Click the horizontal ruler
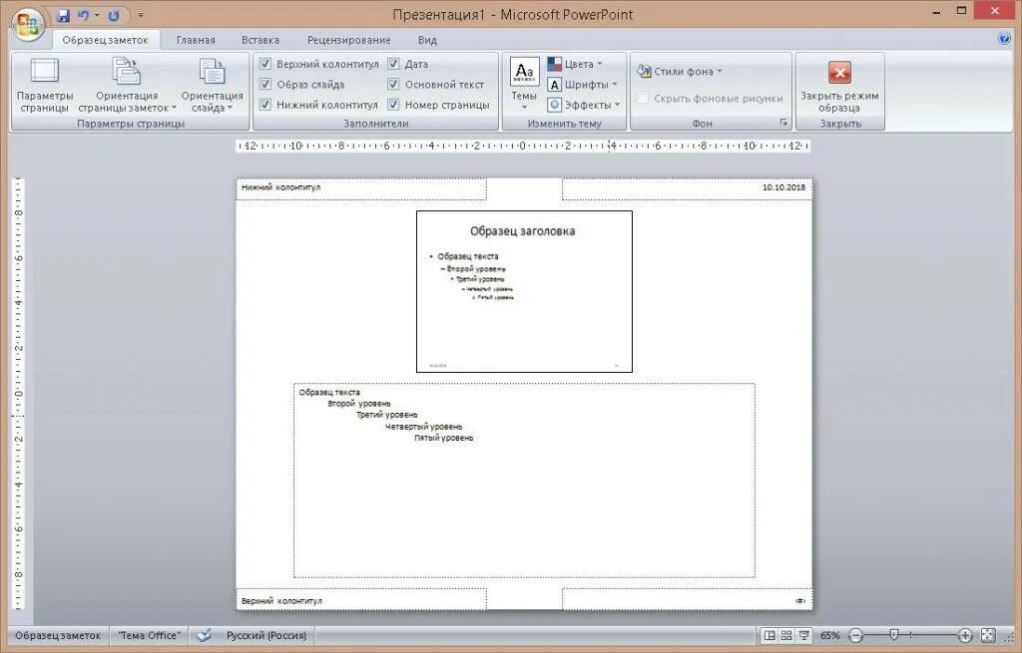Viewport: 1022px width, 653px height. click(x=523, y=146)
